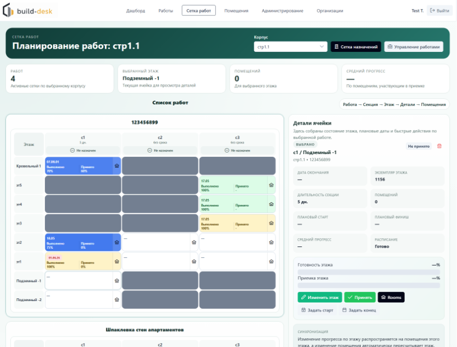Click Экземпляр этажа value 1156
This screenshot has height=347, width=457.
coord(380,179)
